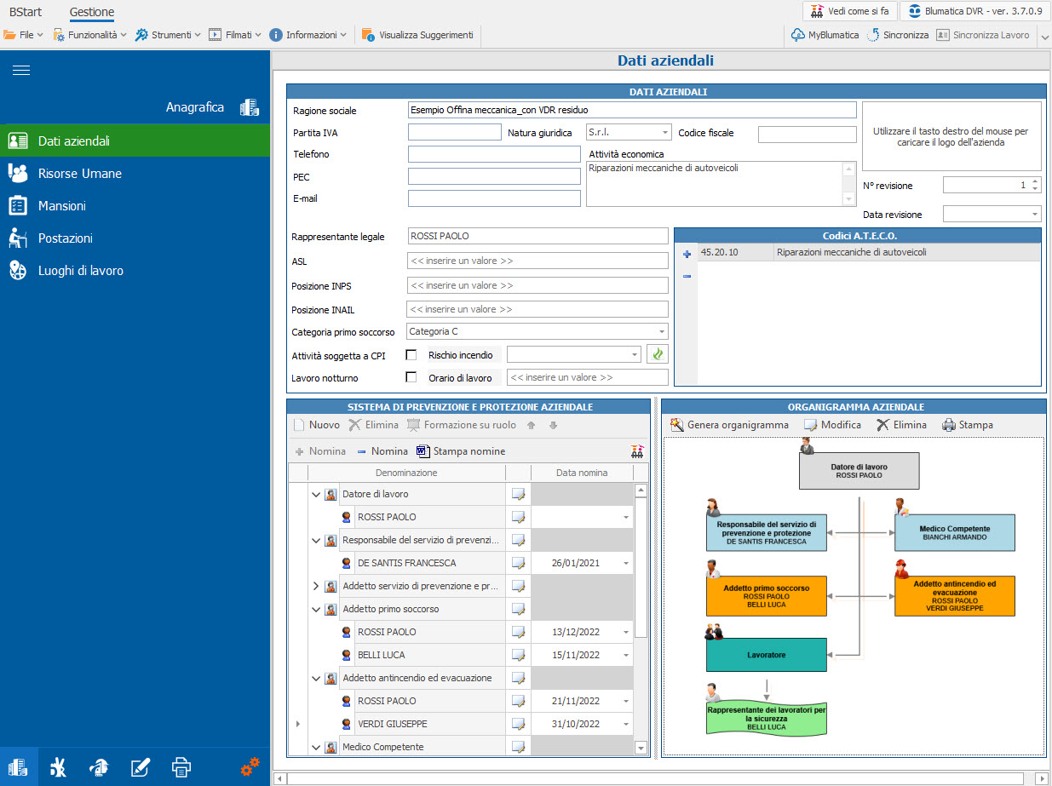The width and height of the screenshot is (1052, 786).
Task: Collapse Addetto antincendio ed evacuazione node
Action: click(x=316, y=678)
